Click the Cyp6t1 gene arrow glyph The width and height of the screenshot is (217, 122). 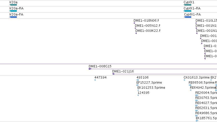(187, 5)
